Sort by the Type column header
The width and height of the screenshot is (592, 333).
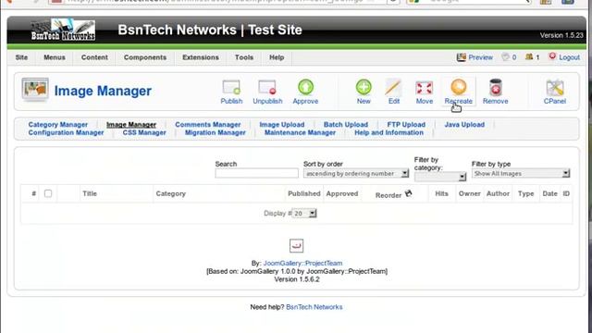(525, 193)
